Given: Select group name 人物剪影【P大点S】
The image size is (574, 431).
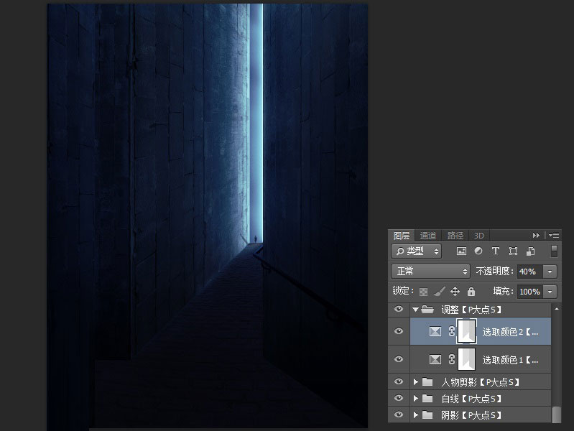Looking at the screenshot, I should pyautogui.click(x=481, y=382).
